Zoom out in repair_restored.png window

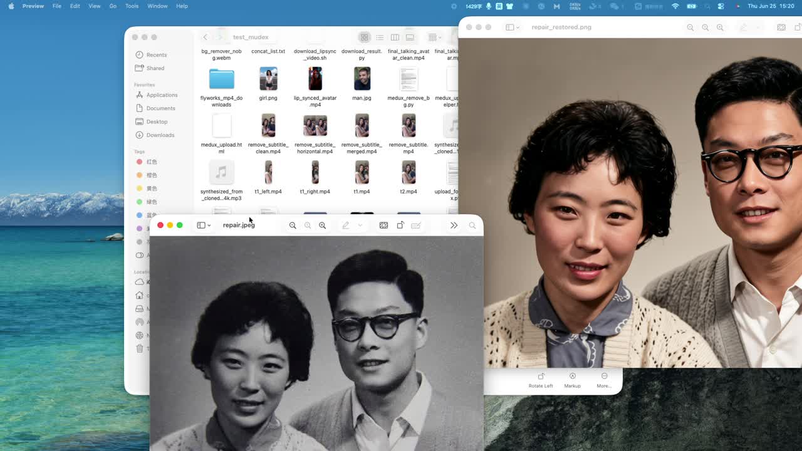pos(690,28)
